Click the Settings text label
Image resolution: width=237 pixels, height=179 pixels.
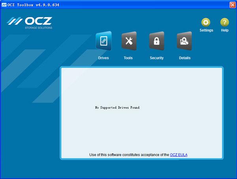pos(206,30)
